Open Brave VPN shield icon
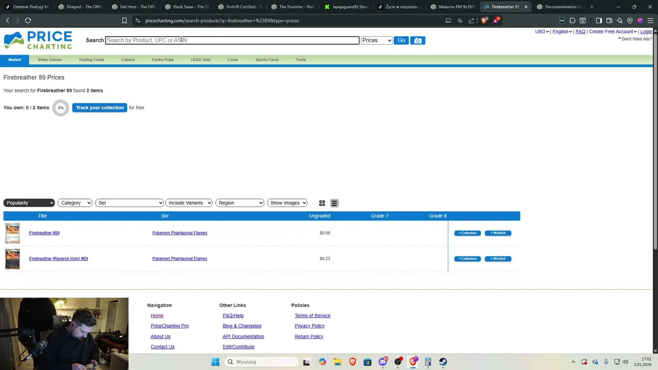Image resolution: width=658 pixels, height=370 pixels. (630, 21)
